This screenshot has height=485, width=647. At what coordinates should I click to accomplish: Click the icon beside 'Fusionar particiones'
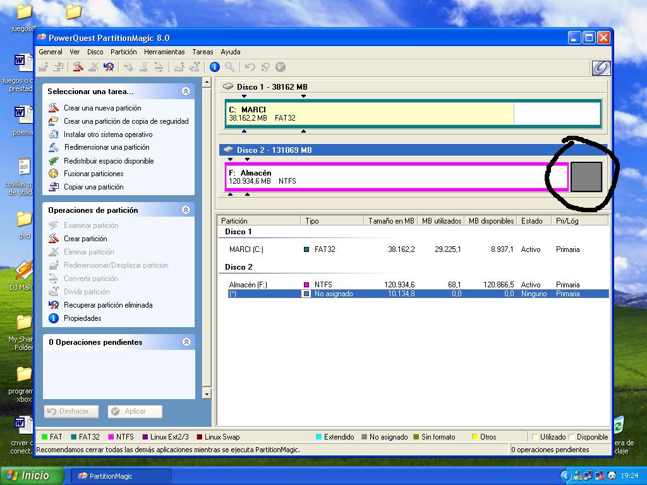tap(54, 174)
